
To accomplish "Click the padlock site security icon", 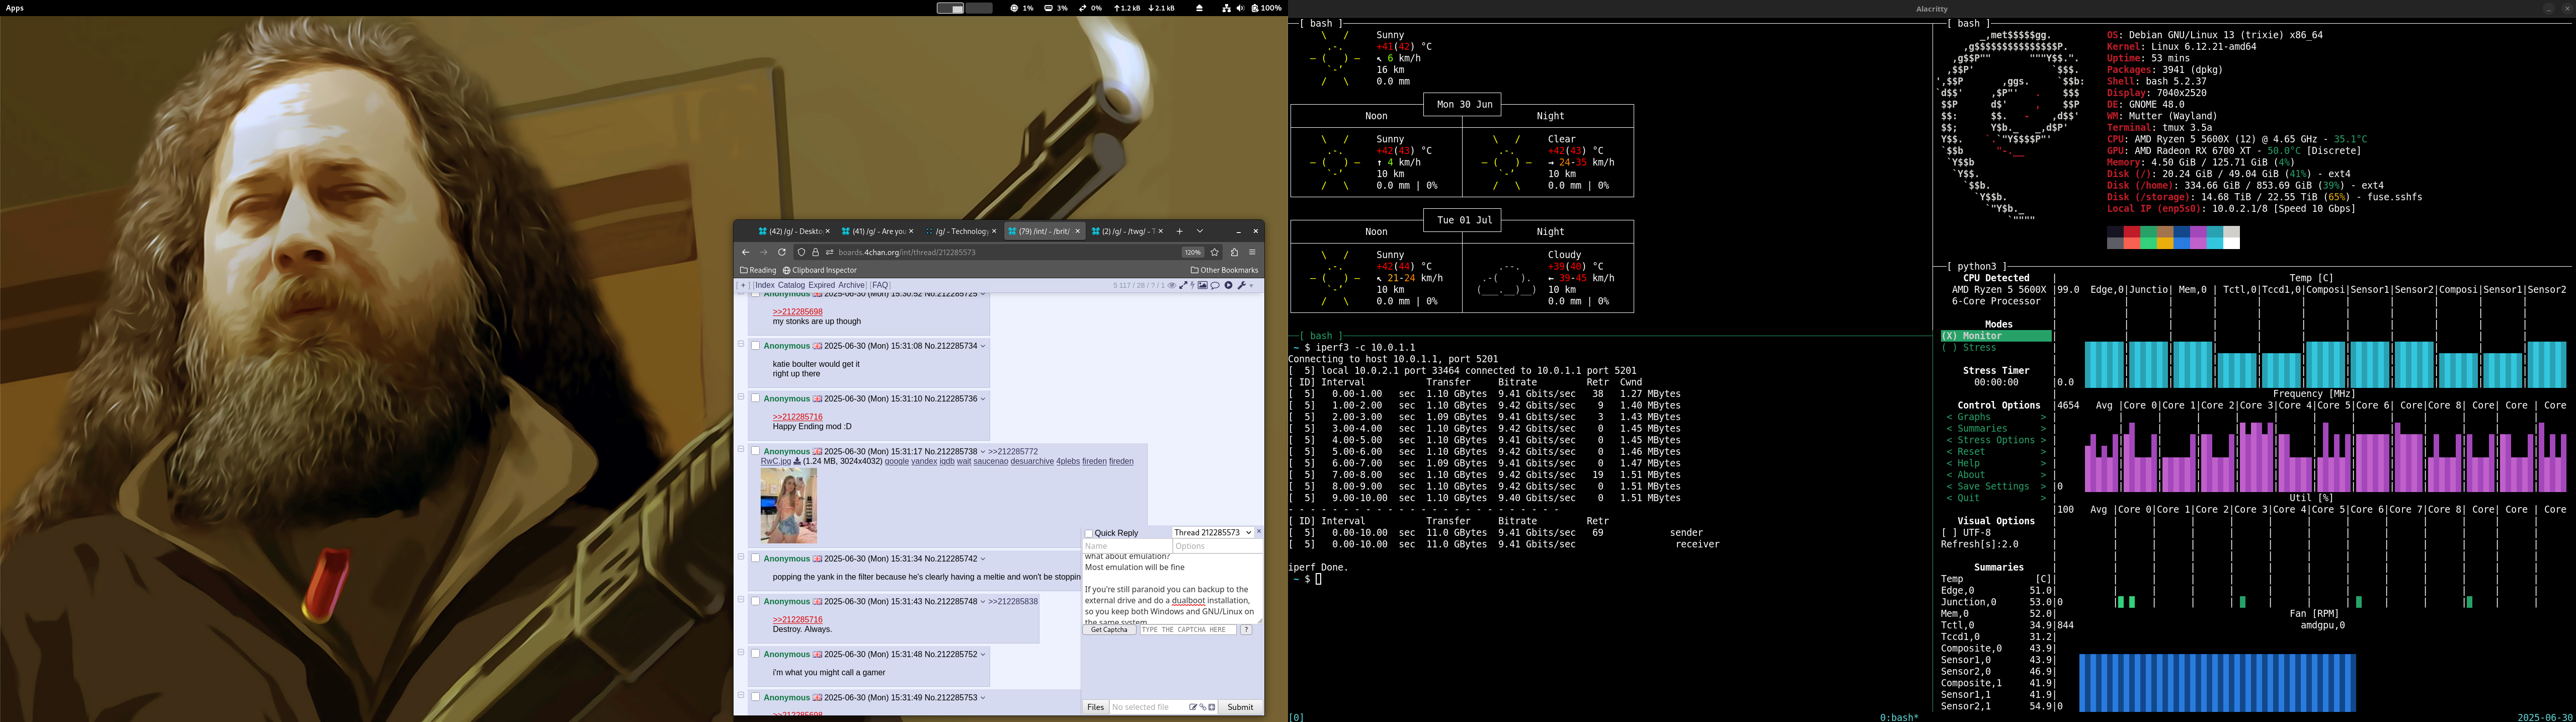I will click(815, 252).
